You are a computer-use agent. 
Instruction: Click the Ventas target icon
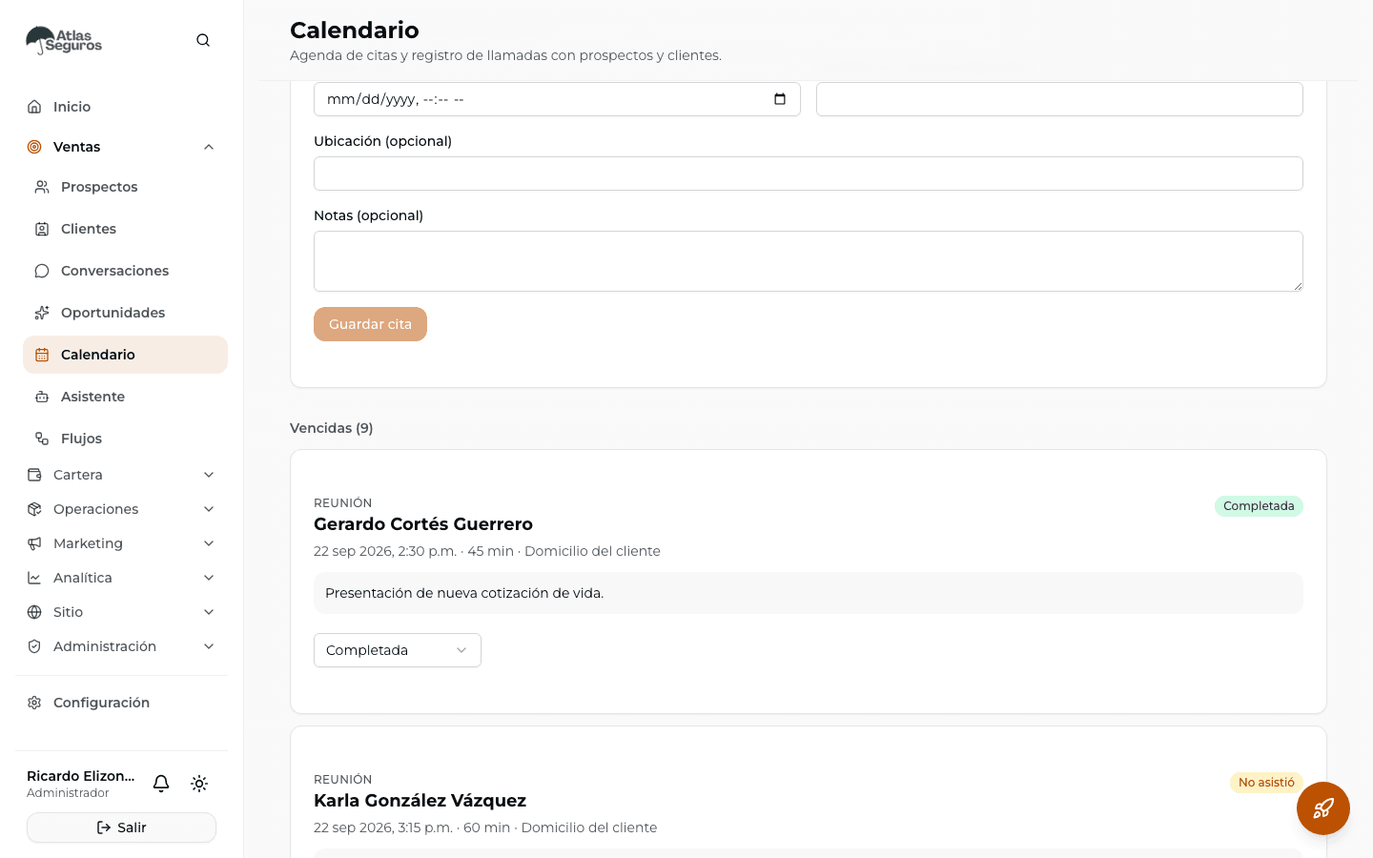(x=34, y=147)
